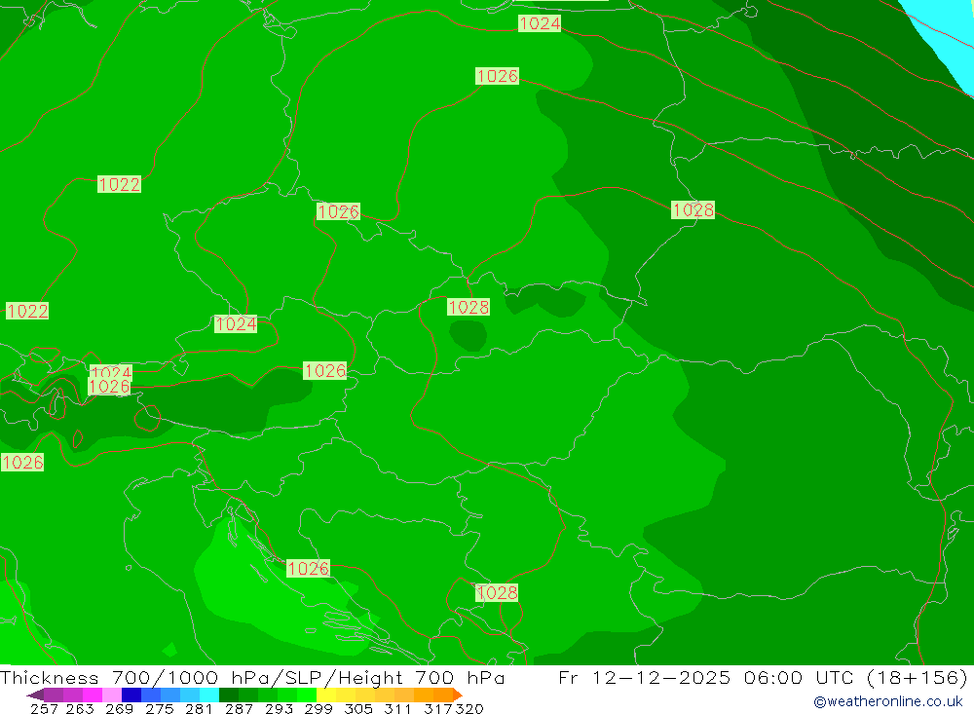Select the forecast date text 'Fr 12-12-2025 06:00 UTC'
Viewport: 974px width, 714px height.
click(x=707, y=677)
